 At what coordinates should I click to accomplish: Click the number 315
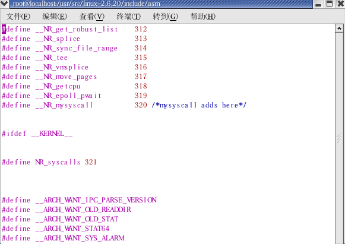[x=141, y=58]
